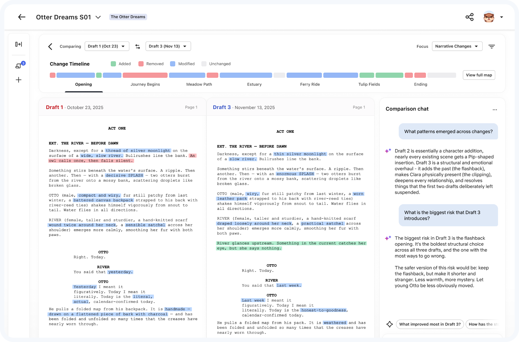Click the Added legend swatch
This screenshot has width=519, height=342.
(113, 64)
